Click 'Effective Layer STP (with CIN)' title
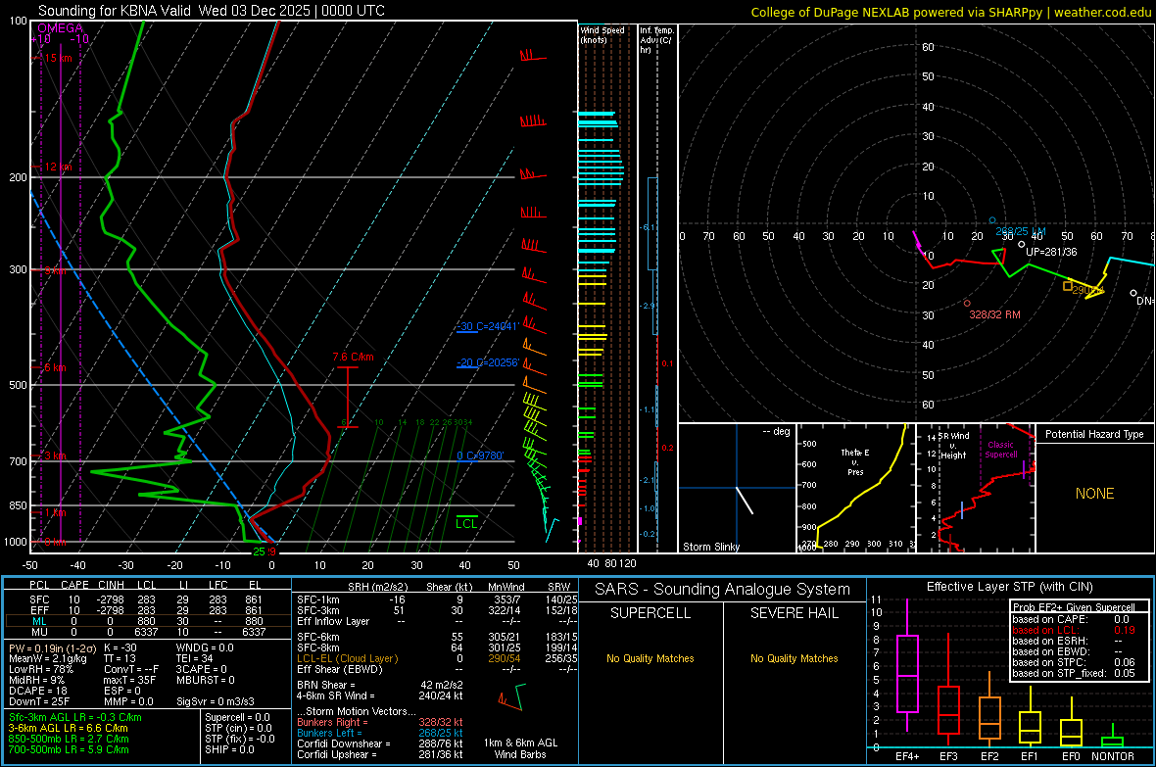1156x767 pixels. pyautogui.click(x=1009, y=587)
